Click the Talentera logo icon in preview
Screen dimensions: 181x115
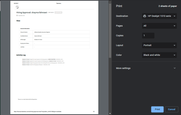[17, 7]
